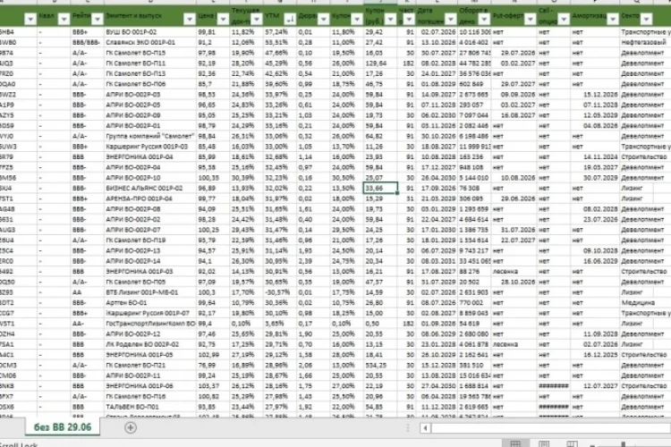Click the horizontal scrollbar left arrow
Image resolution: width=671 pixels, height=447 pixels.
(x=425, y=427)
